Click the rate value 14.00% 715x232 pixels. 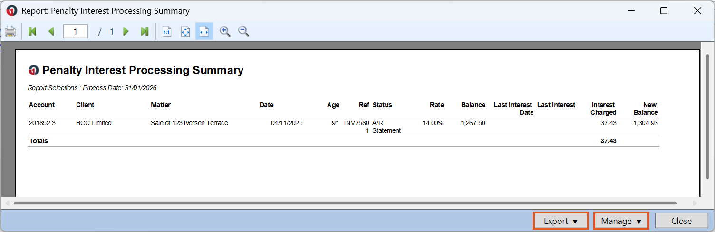[433, 123]
